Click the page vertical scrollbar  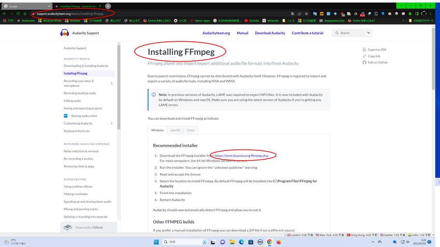pyautogui.click(x=433, y=59)
